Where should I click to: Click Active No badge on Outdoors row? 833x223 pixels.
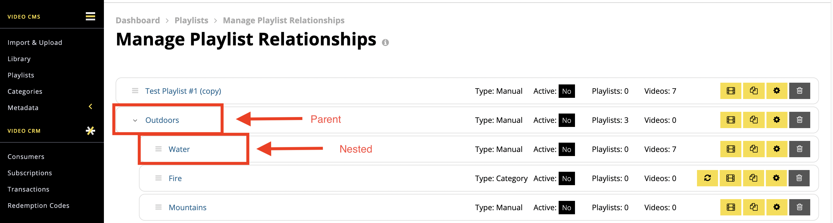(567, 120)
